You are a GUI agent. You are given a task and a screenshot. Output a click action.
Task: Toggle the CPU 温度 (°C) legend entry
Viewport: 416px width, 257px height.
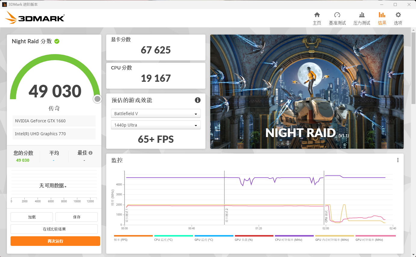(x=174, y=238)
